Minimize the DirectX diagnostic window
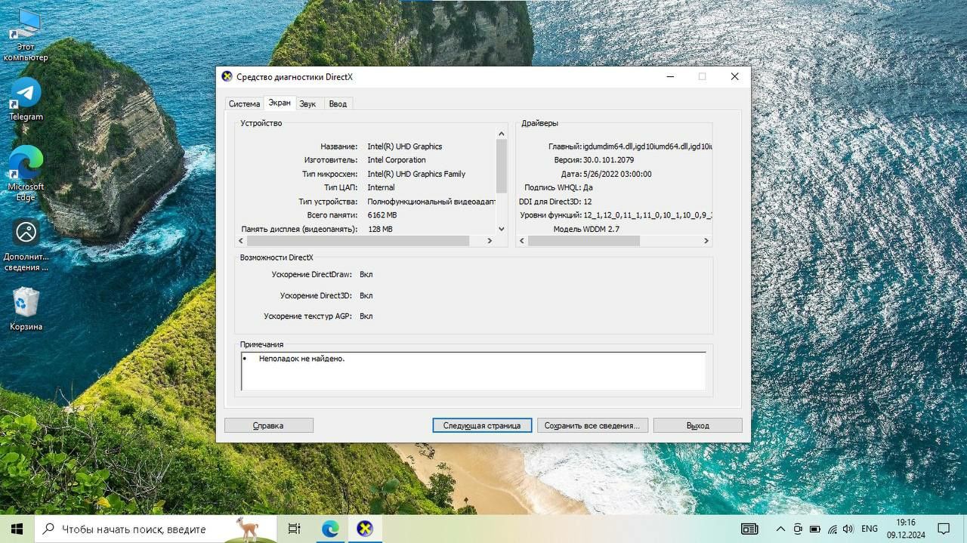The width and height of the screenshot is (967, 543). tap(669, 76)
